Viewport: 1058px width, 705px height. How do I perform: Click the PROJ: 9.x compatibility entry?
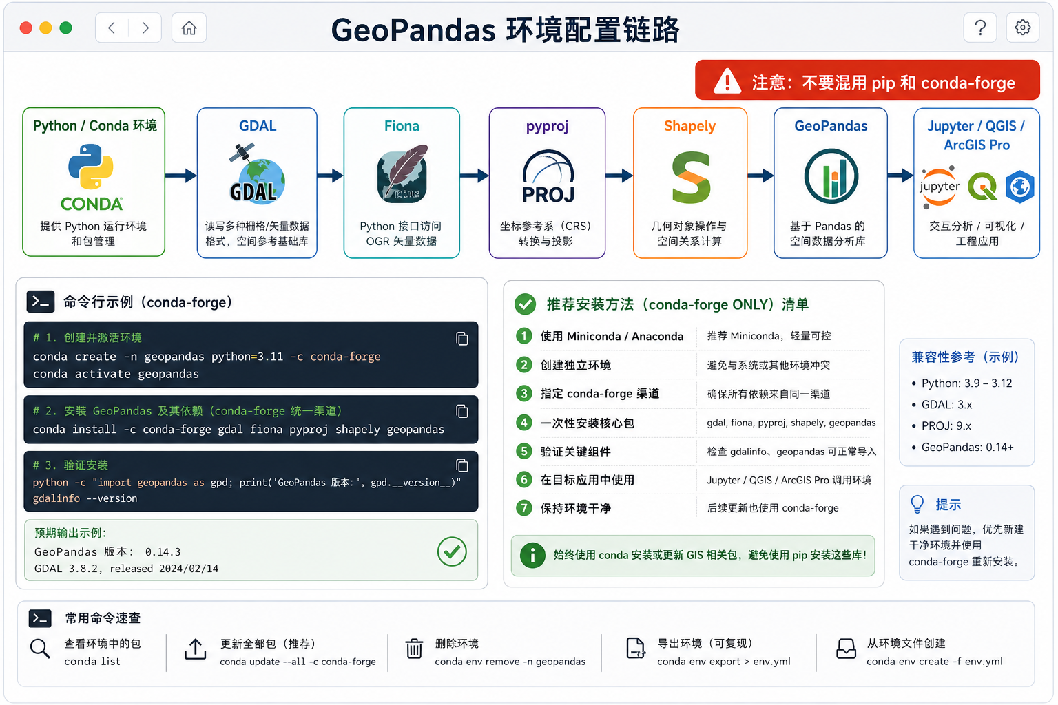point(946,426)
